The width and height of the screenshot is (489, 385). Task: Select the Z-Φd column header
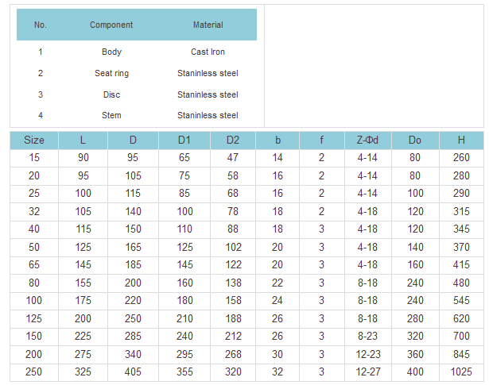(367, 141)
